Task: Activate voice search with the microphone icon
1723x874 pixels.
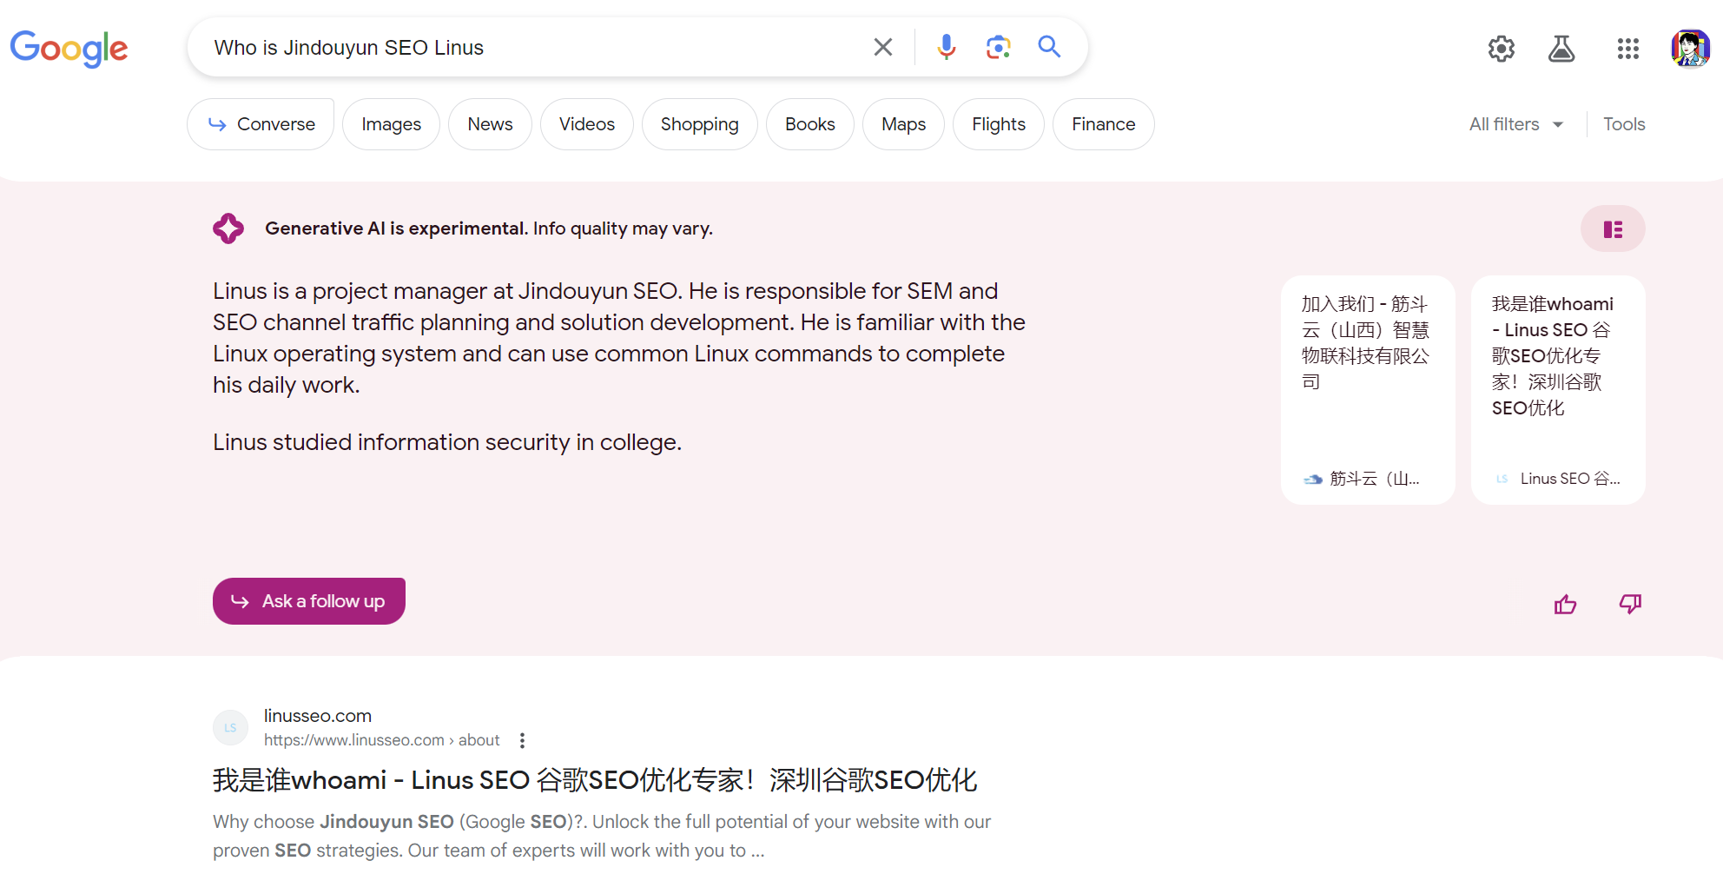Action: [x=946, y=47]
